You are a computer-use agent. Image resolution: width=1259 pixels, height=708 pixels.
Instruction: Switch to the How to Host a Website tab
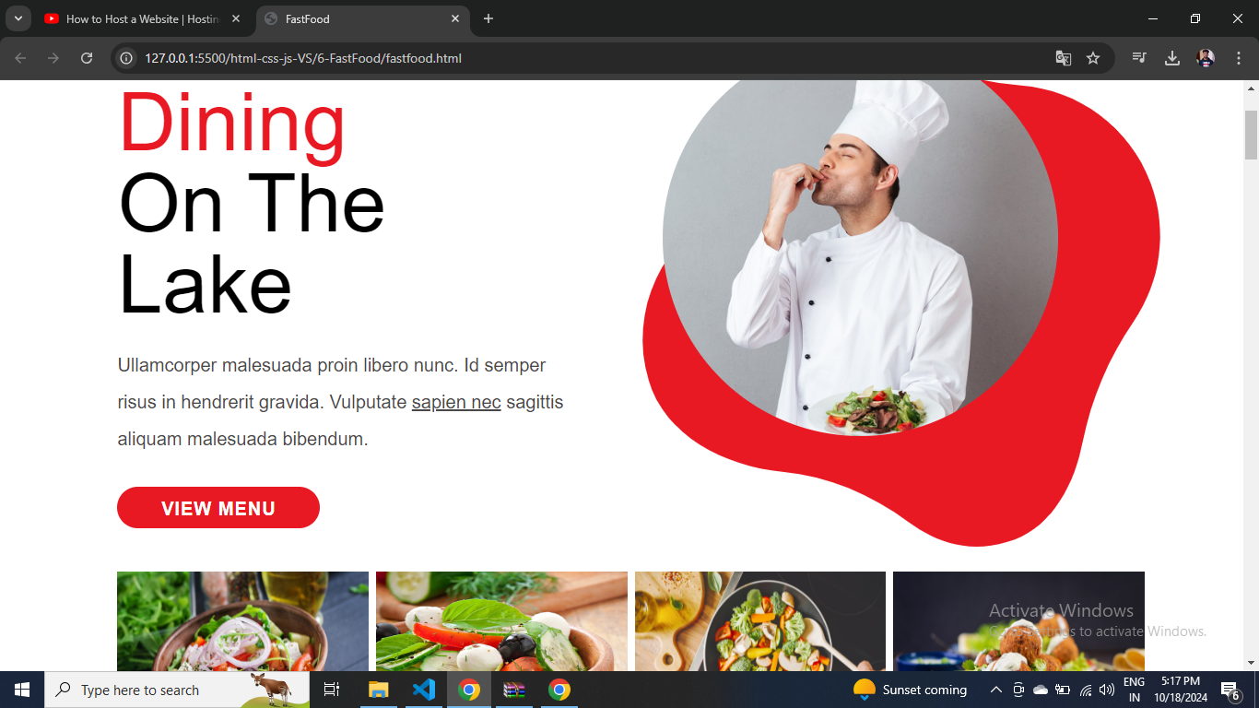pyautogui.click(x=143, y=18)
